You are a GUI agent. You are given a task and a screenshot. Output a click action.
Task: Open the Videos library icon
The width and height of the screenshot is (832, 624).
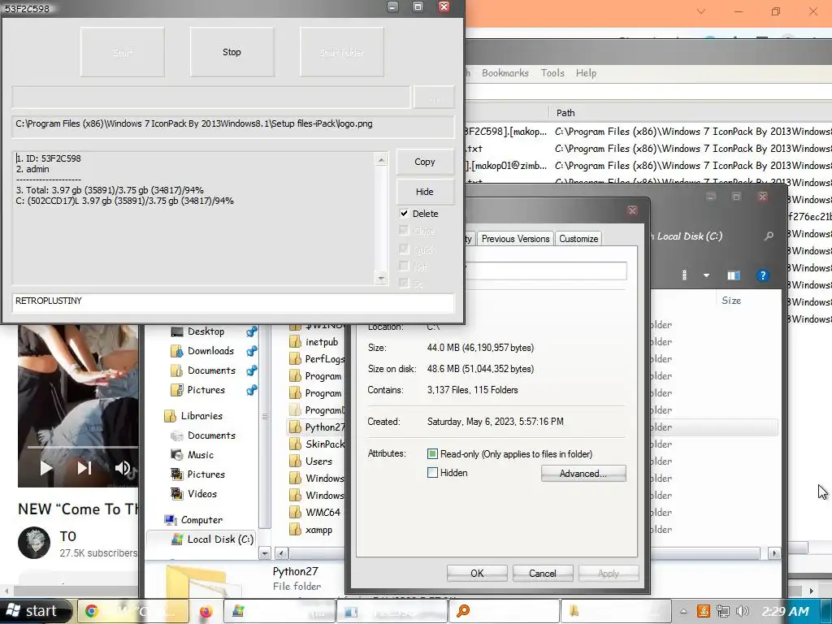click(176, 494)
